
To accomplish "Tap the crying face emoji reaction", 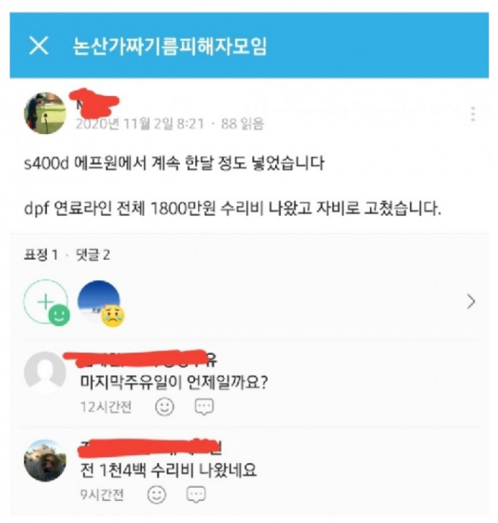I will pos(113,315).
